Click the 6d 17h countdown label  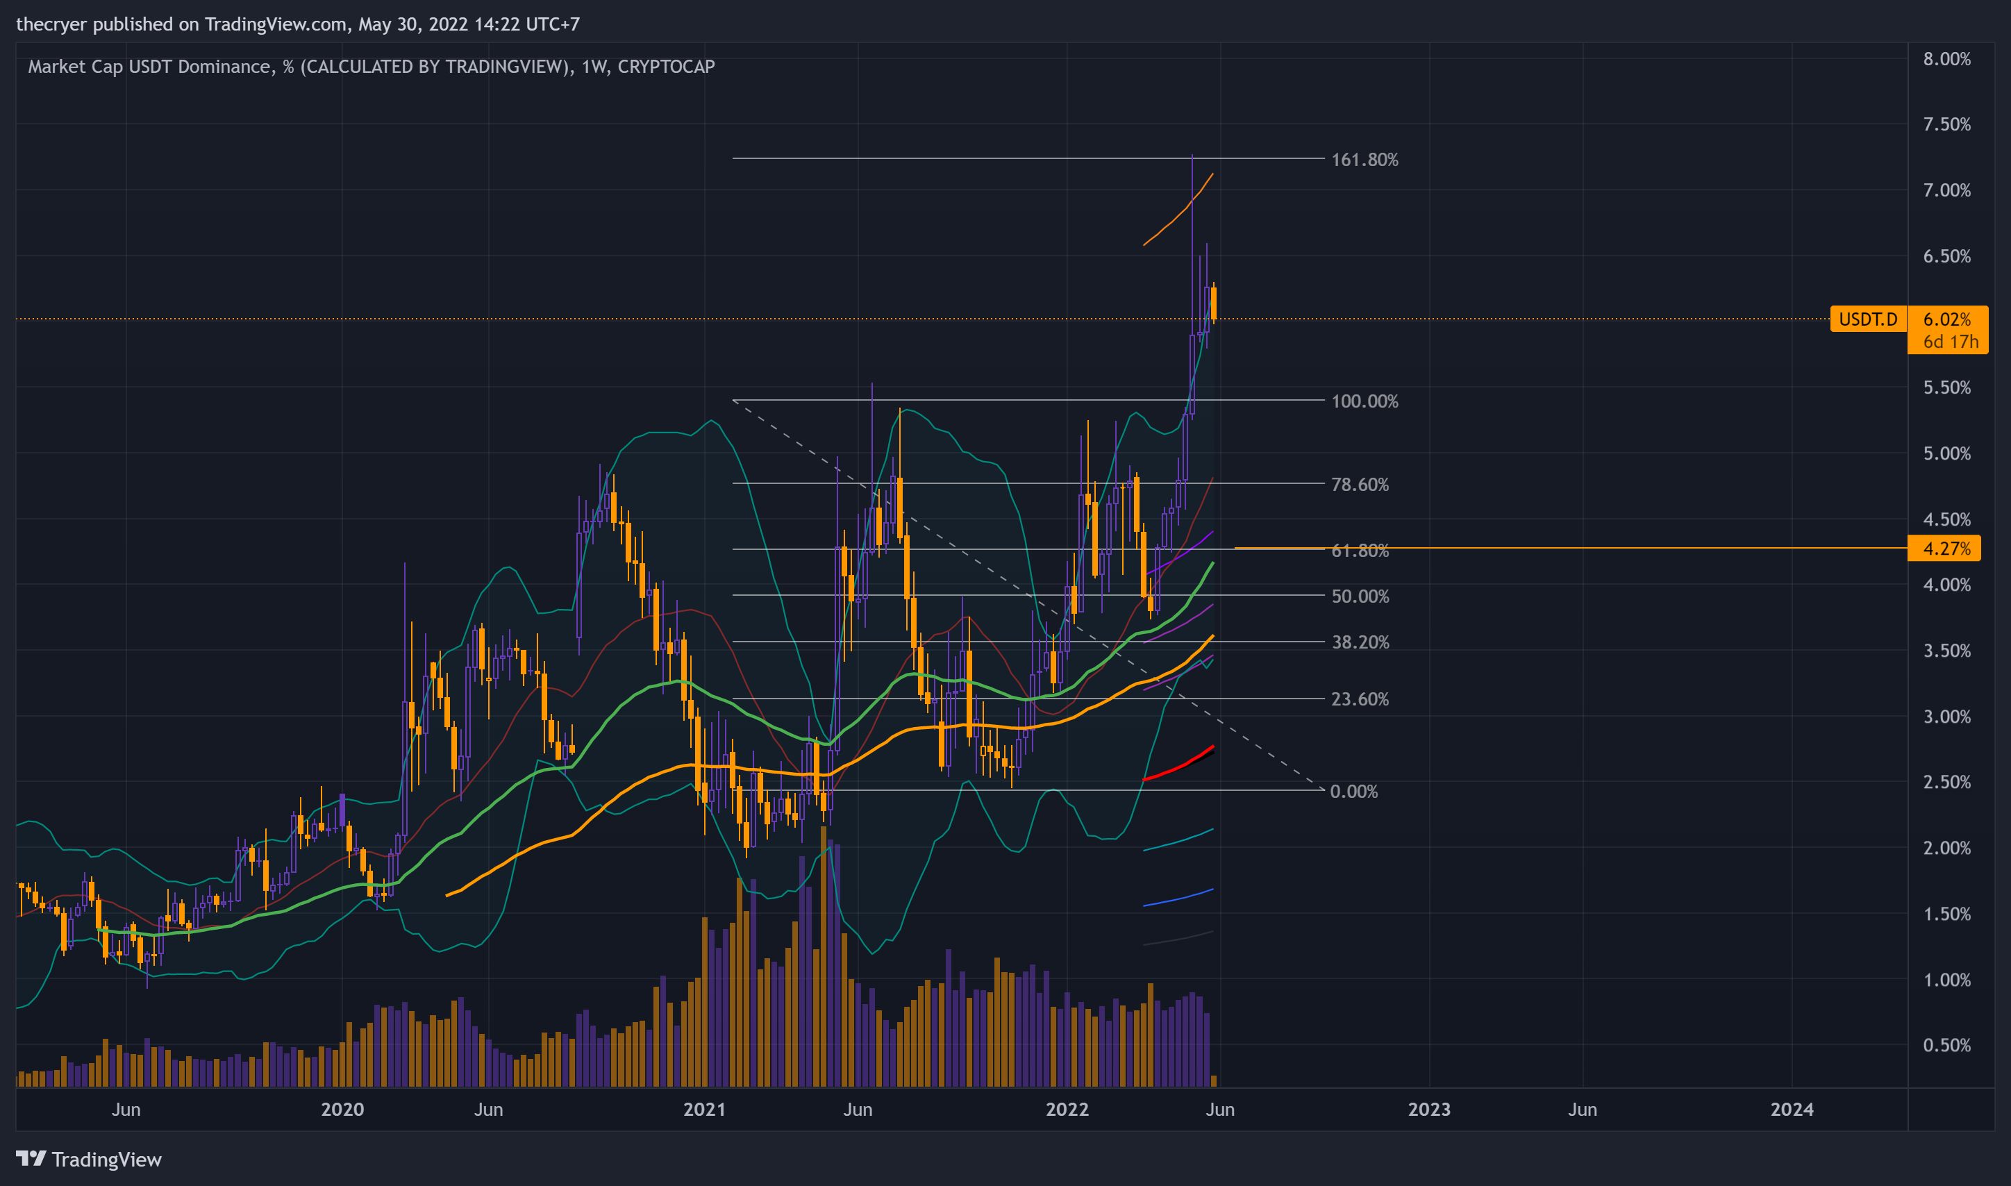point(1951,341)
